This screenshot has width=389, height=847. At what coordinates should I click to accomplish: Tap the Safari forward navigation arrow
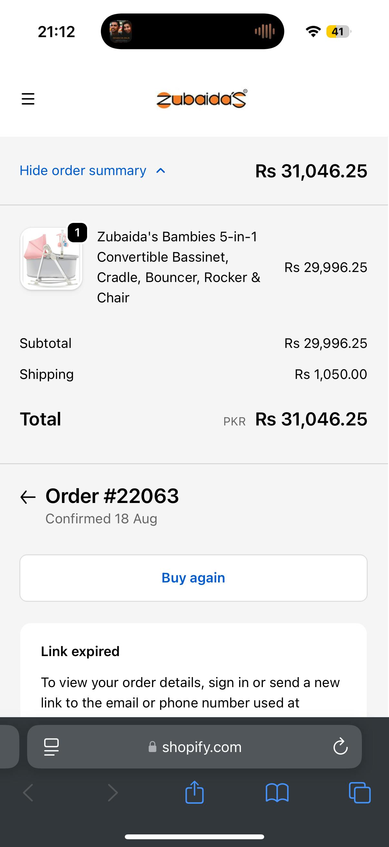coord(113,792)
